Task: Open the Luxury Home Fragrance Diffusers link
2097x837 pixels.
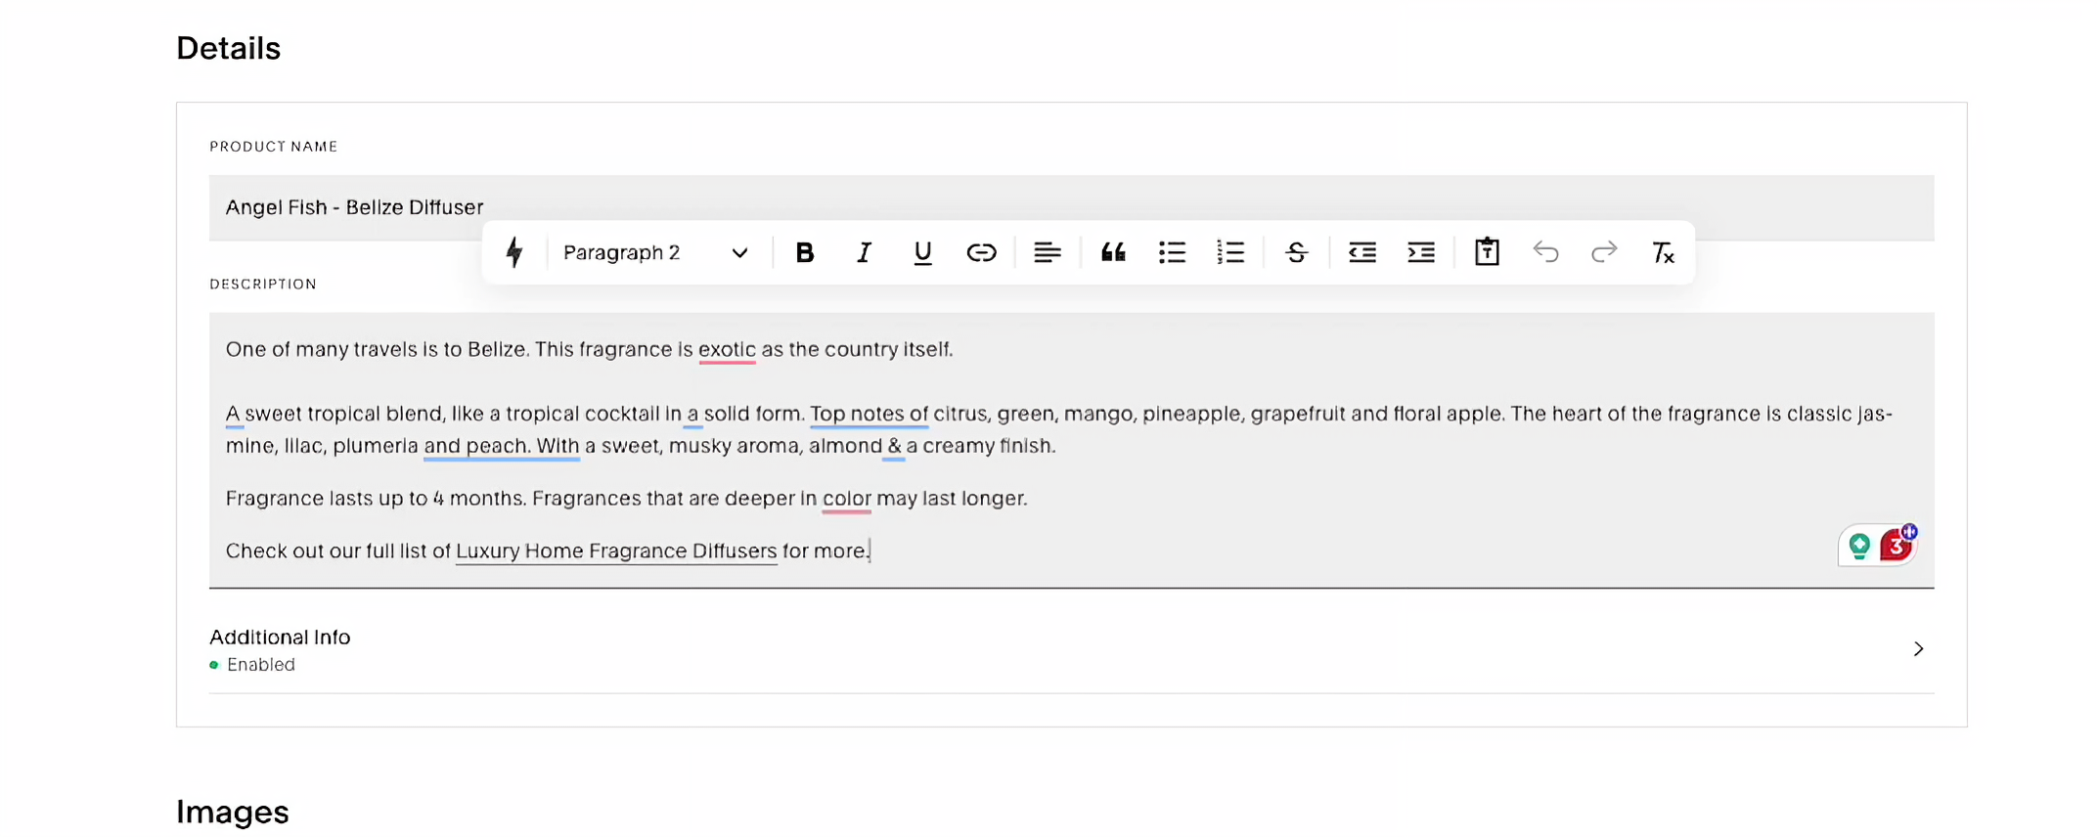Action: (616, 551)
